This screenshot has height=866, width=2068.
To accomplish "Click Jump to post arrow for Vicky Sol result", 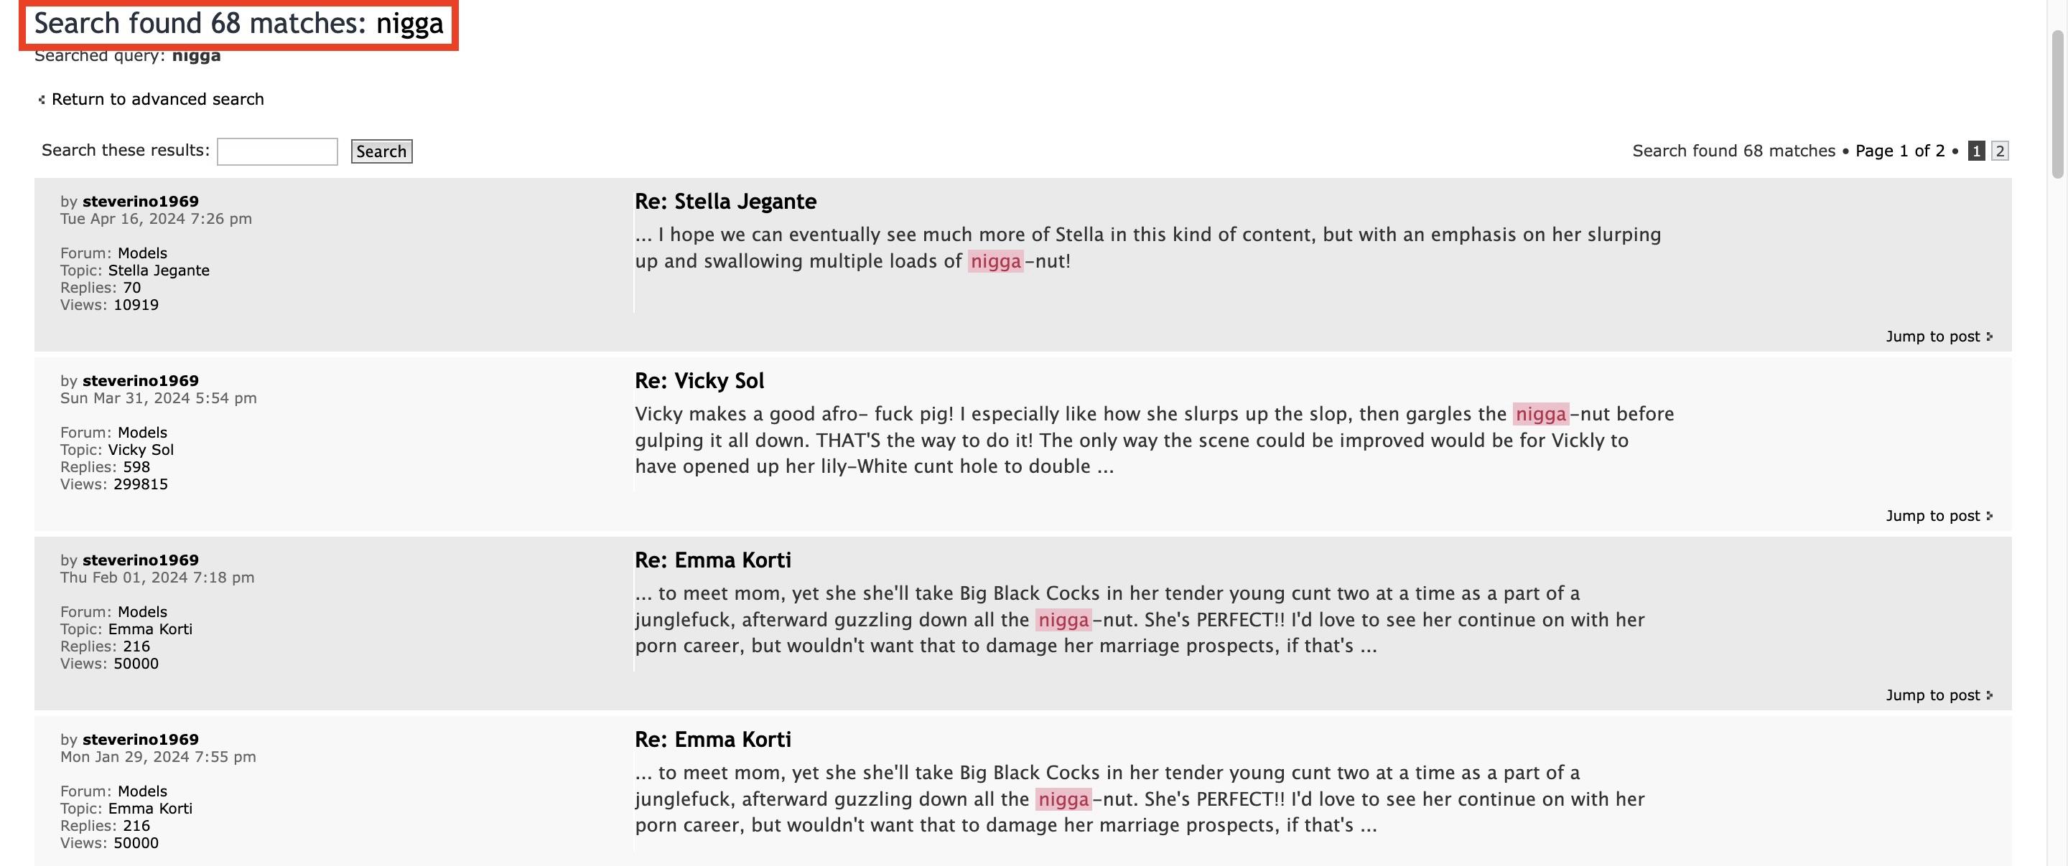I will tap(1989, 516).
